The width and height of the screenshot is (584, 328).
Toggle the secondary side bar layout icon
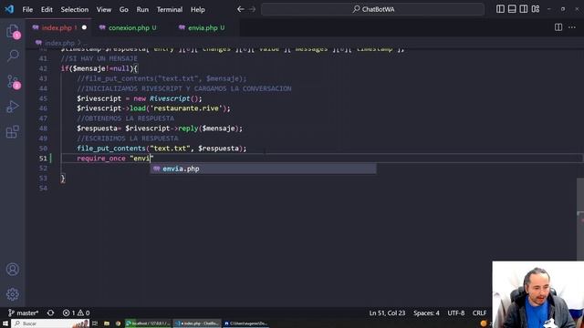523,9
